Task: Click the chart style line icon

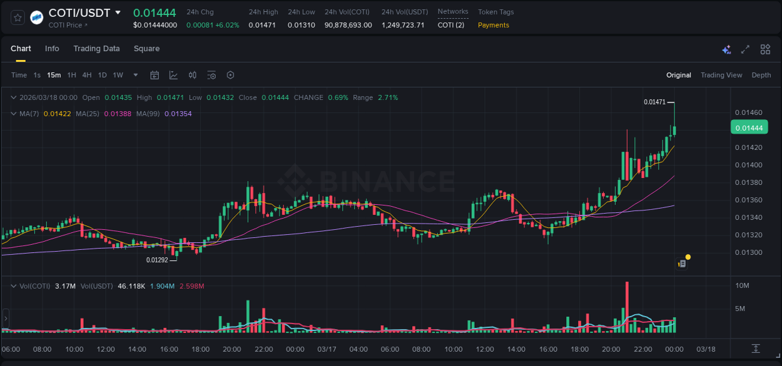Action: click(173, 75)
